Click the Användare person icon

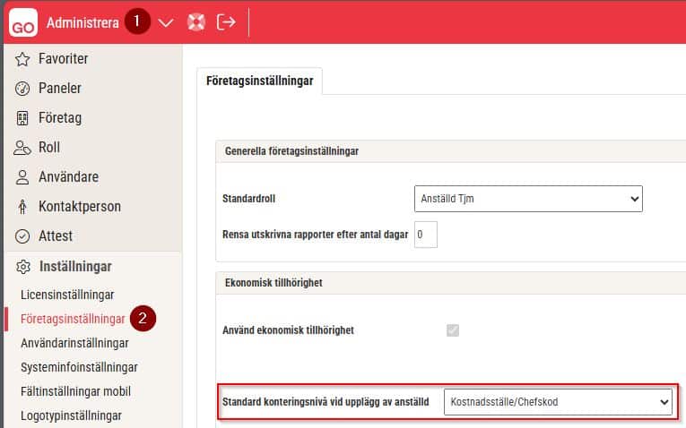(22, 177)
